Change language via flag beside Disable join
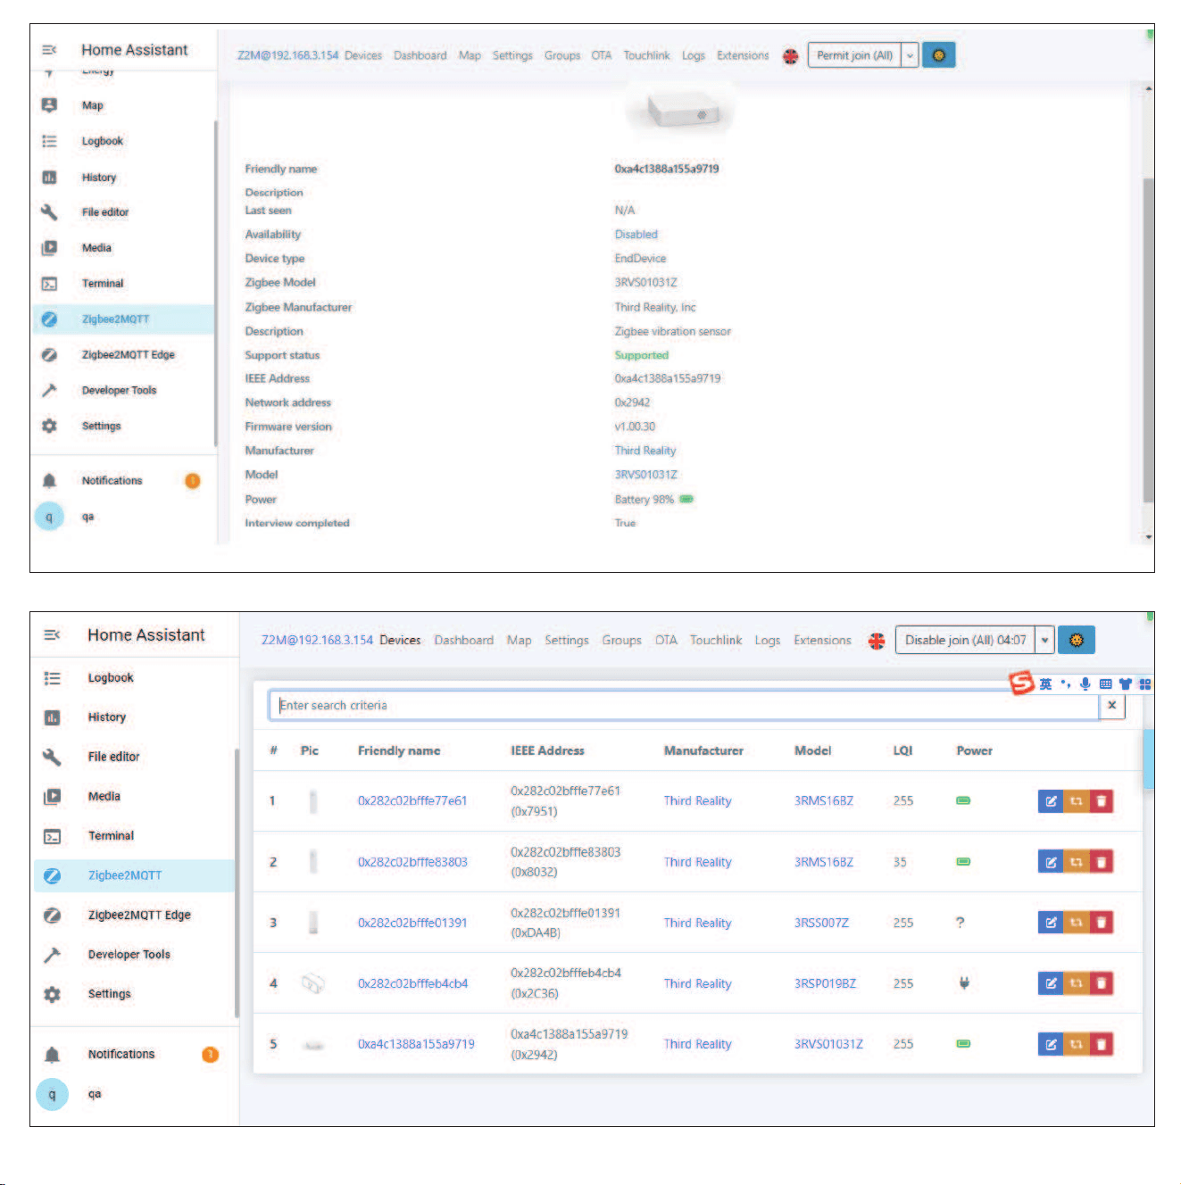This screenshot has height=1185, width=1181. coord(877,641)
